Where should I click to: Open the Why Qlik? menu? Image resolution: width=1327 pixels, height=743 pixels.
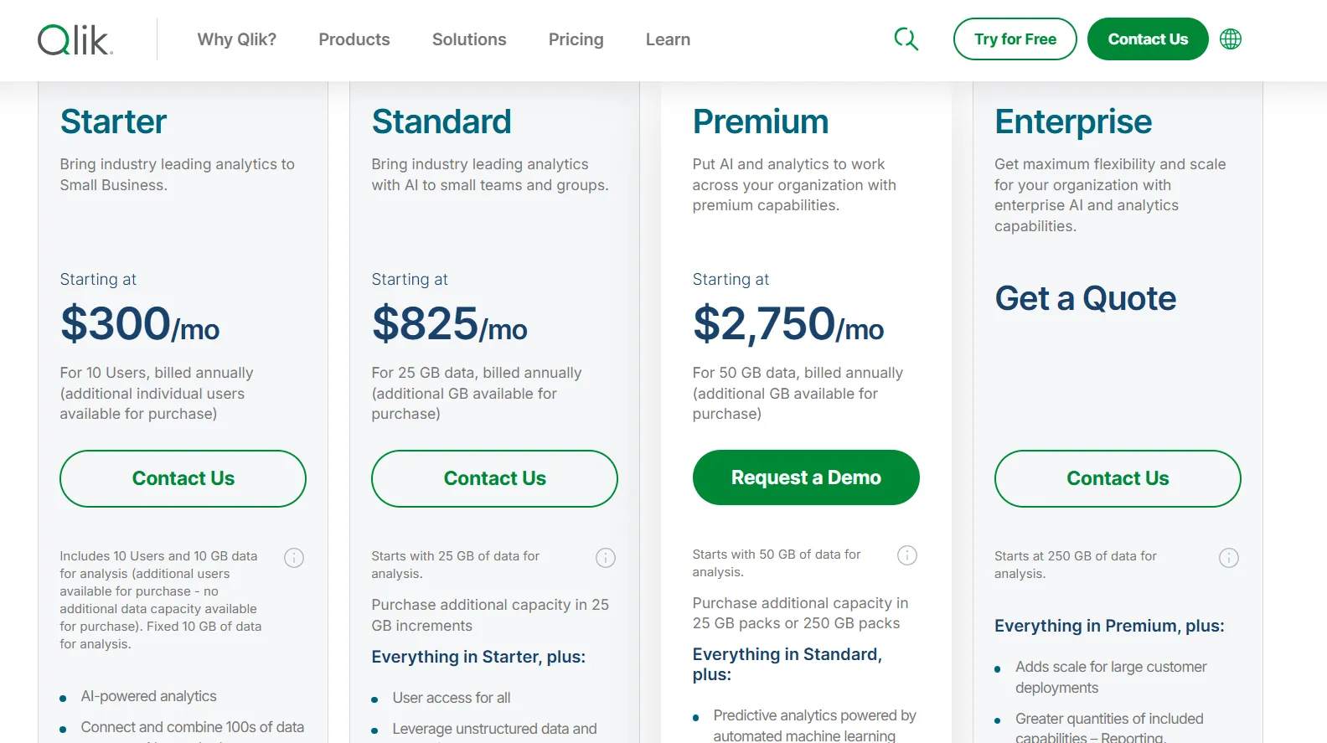pyautogui.click(x=237, y=39)
